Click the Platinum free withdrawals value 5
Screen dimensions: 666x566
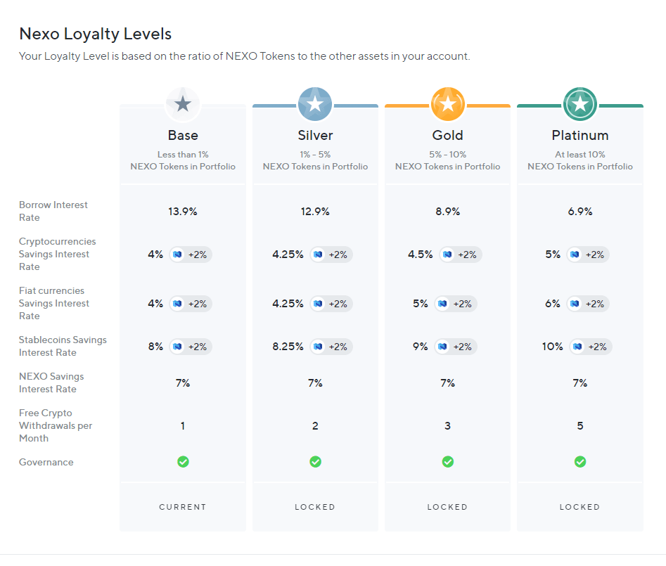tap(580, 426)
